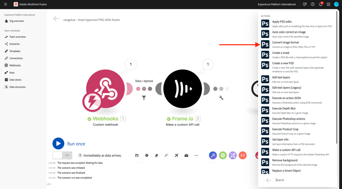
Task: Select the Create a new PSD action
Action: (297, 67)
